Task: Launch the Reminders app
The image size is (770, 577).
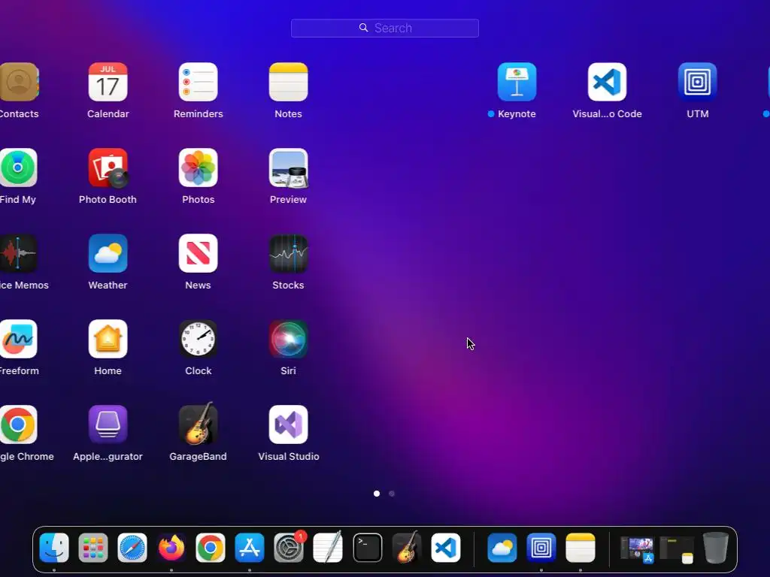Action: [198, 82]
